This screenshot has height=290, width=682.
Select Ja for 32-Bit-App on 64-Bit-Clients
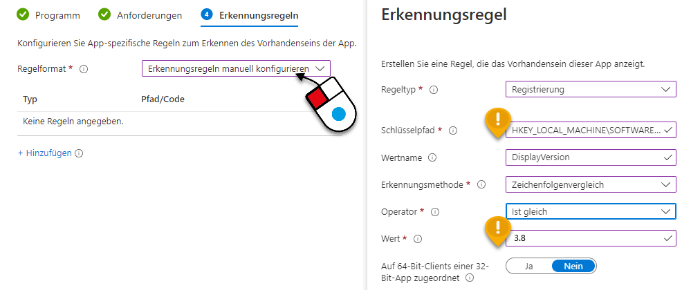click(529, 266)
